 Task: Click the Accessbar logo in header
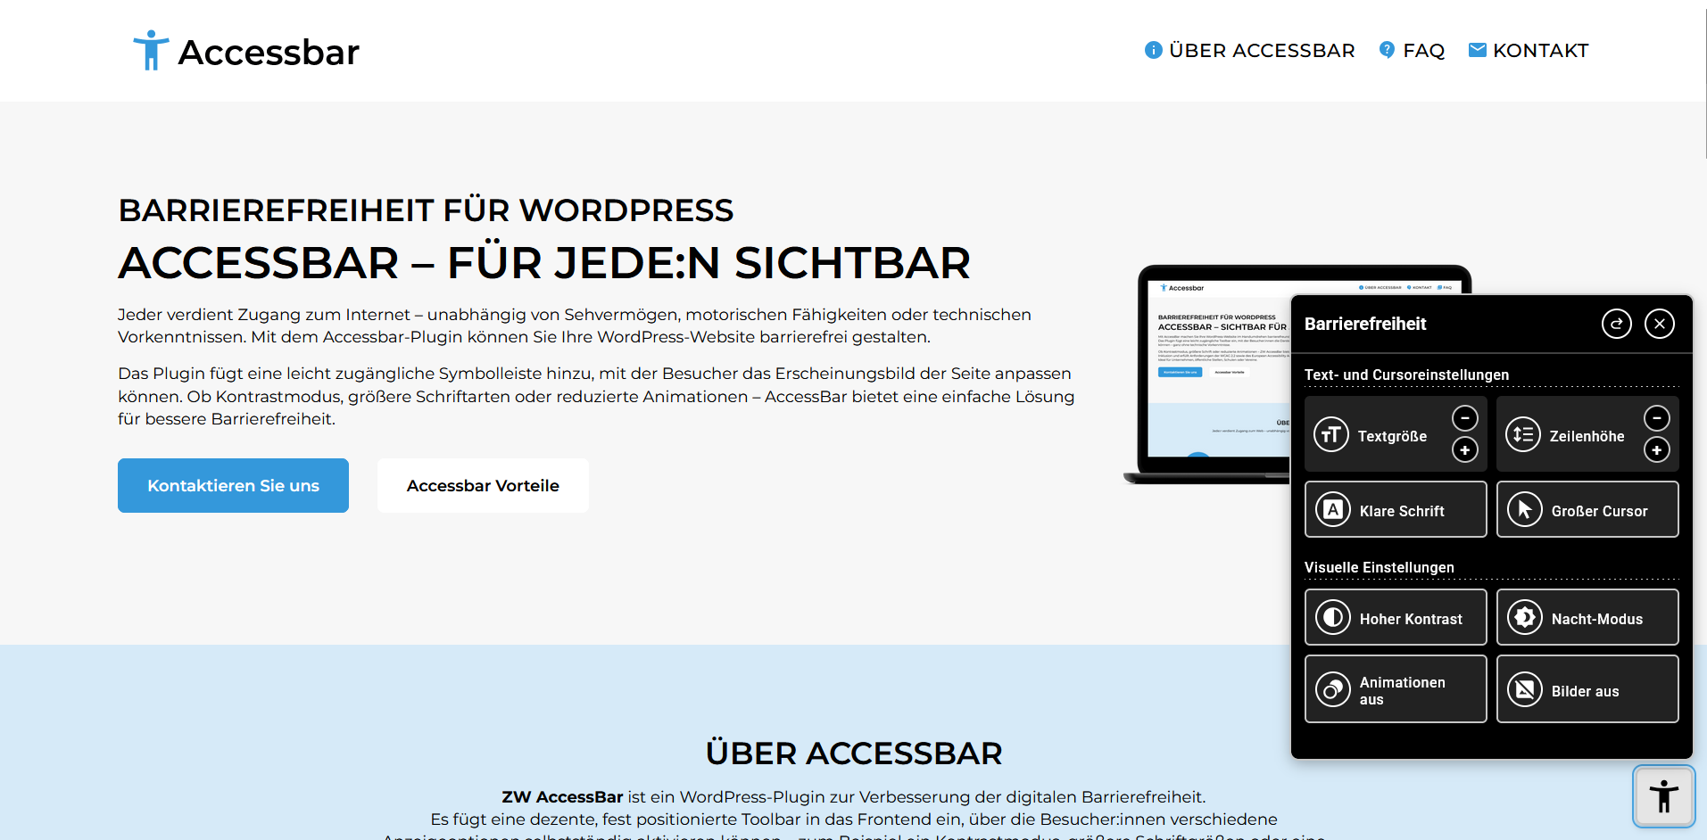(246, 51)
